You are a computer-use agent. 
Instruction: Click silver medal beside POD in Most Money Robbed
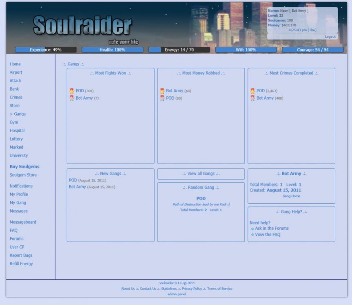[x=162, y=98]
